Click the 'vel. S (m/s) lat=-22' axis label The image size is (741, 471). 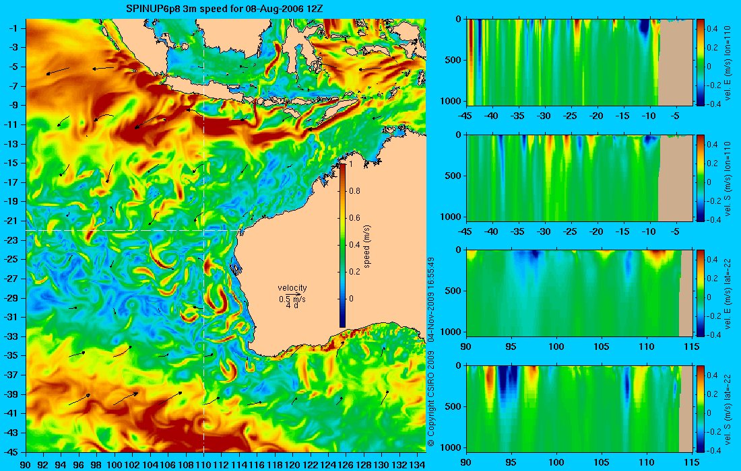pos(728,408)
